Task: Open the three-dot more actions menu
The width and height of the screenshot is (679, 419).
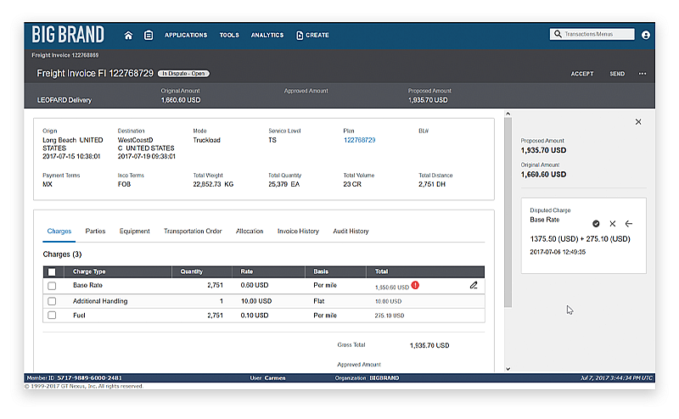Action: coord(643,74)
